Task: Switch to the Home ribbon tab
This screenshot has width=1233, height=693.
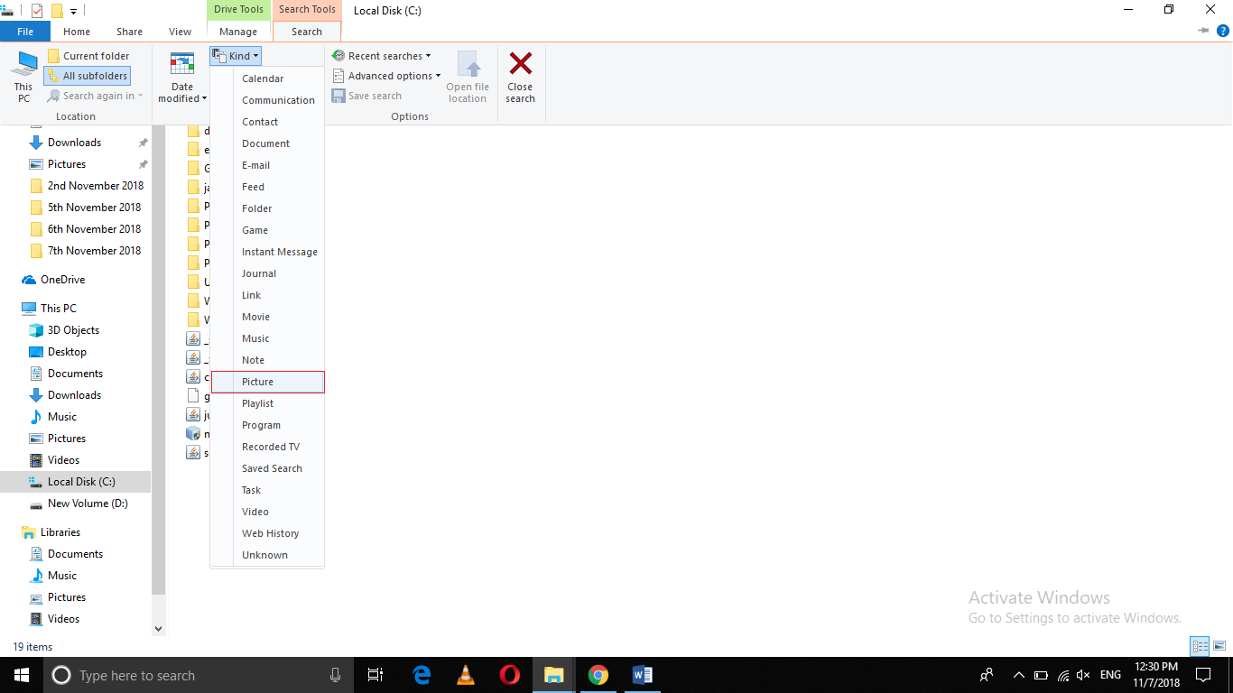Action: coord(77,31)
